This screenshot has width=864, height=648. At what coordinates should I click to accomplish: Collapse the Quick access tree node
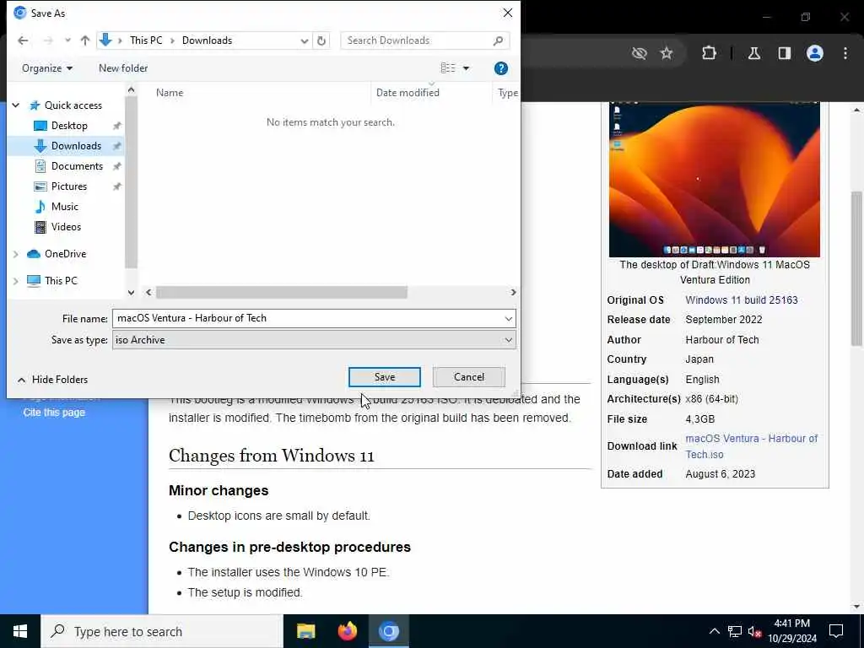(x=16, y=105)
